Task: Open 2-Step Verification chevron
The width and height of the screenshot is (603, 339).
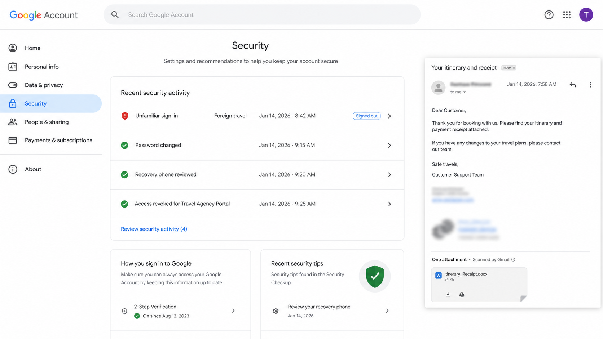Action: click(233, 311)
